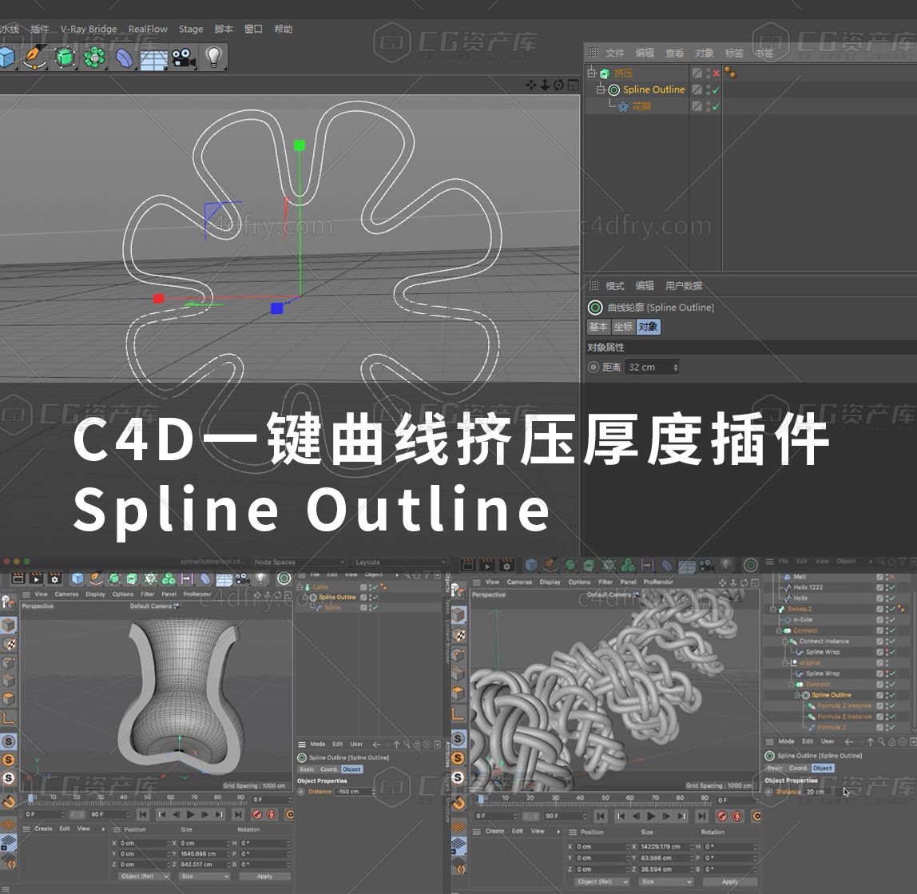This screenshot has width=917, height=894.
Task: Click frame 50 on bottom-left timeline ruler
Action: pos(147,797)
